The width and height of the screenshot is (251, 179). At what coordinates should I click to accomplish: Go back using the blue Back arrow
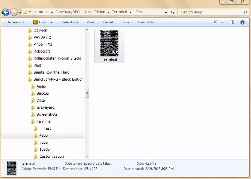click(6, 12)
